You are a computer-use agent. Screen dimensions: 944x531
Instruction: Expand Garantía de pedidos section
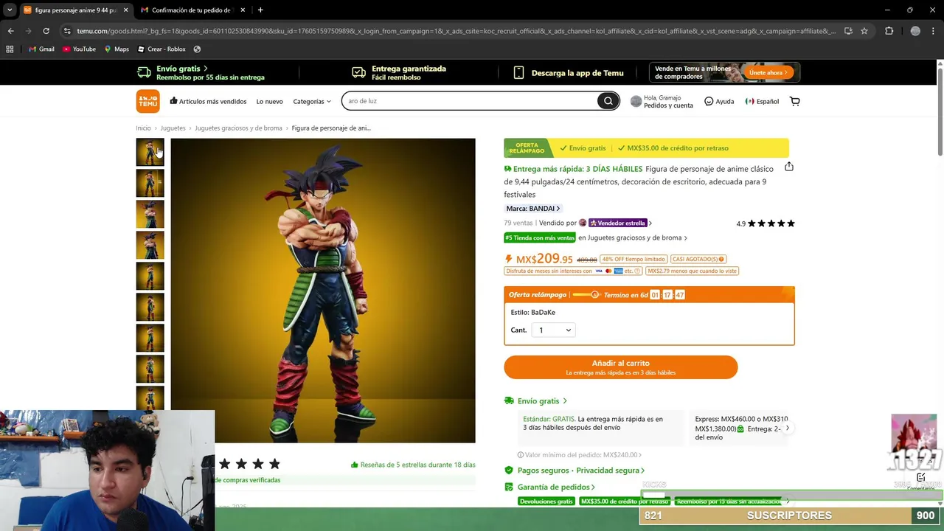[x=549, y=487]
